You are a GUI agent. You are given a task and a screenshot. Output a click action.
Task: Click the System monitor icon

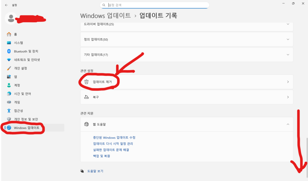(x=9, y=43)
